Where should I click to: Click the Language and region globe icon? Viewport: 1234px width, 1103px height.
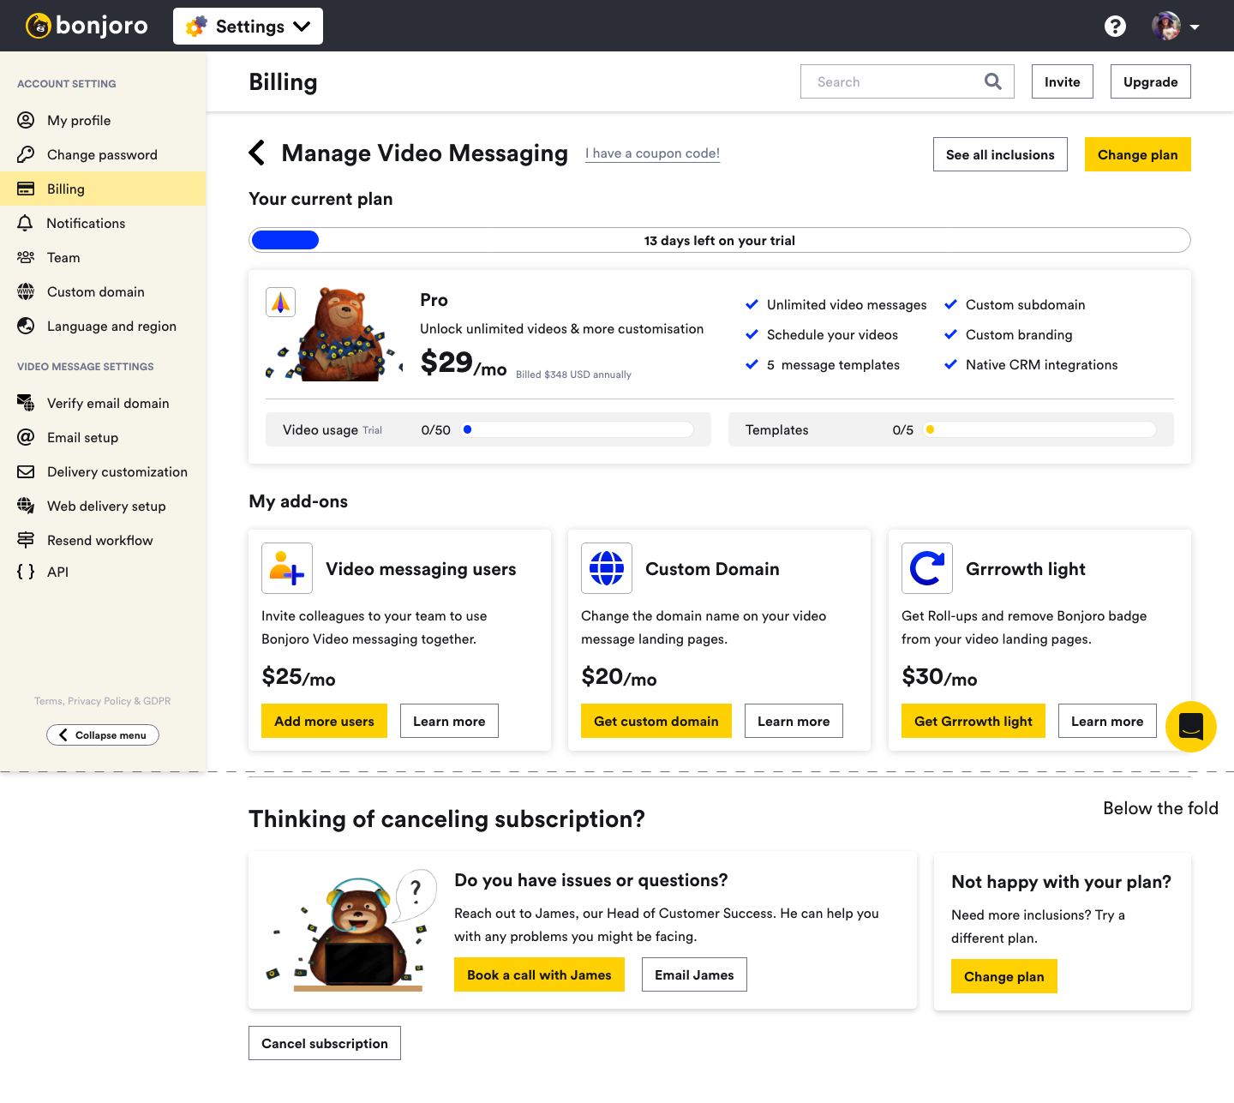26,326
